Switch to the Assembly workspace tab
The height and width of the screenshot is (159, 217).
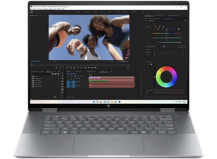click(86, 12)
